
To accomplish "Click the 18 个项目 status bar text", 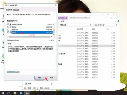I will coord(27,88).
